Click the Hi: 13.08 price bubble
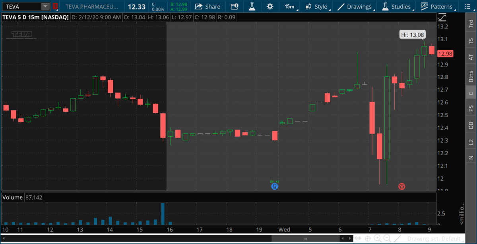Screen dimensions: 477x244 pos(412,35)
